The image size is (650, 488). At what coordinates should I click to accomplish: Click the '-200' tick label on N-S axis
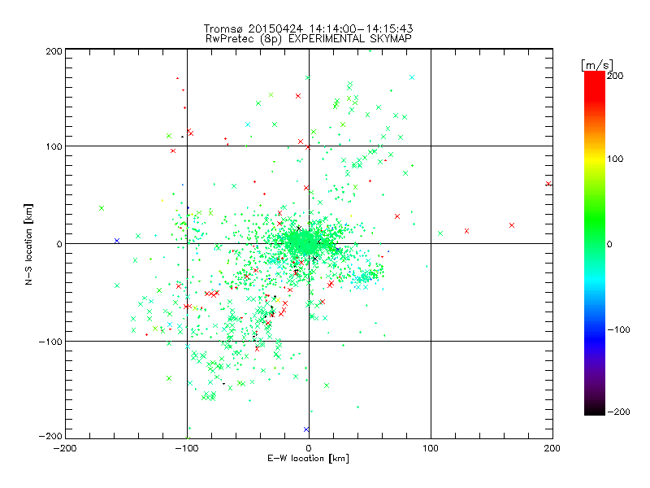coord(50,436)
